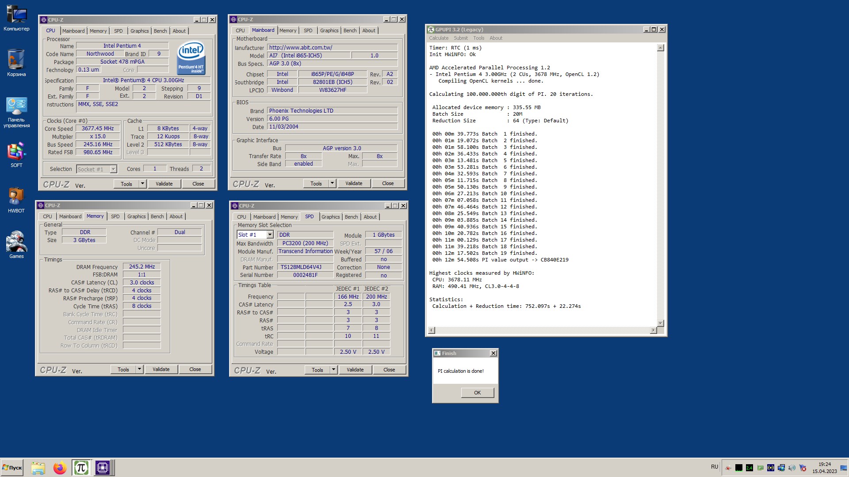Open the volume speaker tray icon

click(x=792, y=468)
